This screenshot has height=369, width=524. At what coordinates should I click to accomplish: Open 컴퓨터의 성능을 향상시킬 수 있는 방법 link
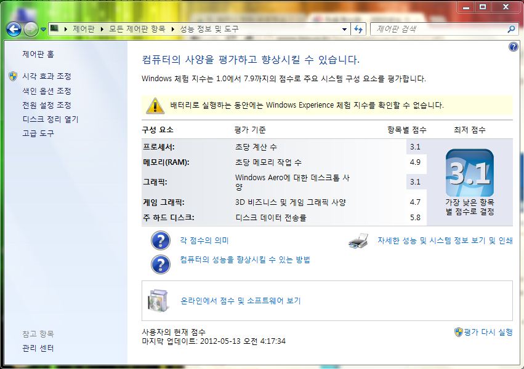pos(245,260)
